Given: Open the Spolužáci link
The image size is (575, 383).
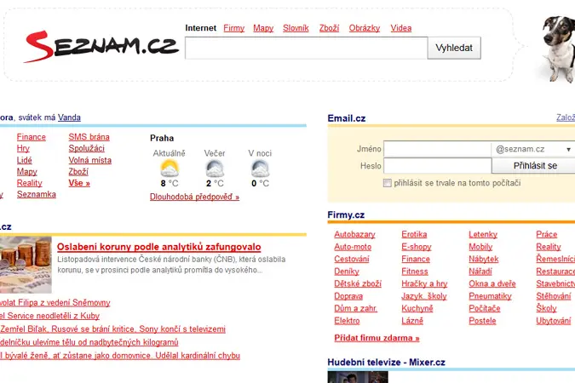Looking at the screenshot, I should 87,148.
